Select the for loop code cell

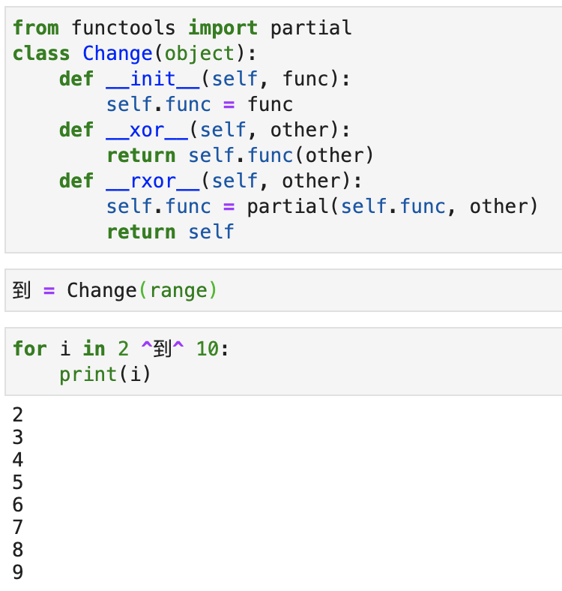coord(283,361)
